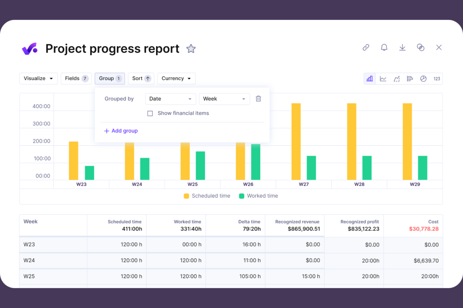Click the Worked time green legend swatch
This screenshot has width=463, height=308.
[242, 196]
